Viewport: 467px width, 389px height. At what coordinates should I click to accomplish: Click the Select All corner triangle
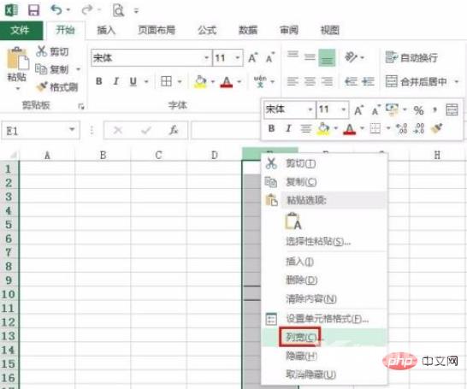point(13,155)
